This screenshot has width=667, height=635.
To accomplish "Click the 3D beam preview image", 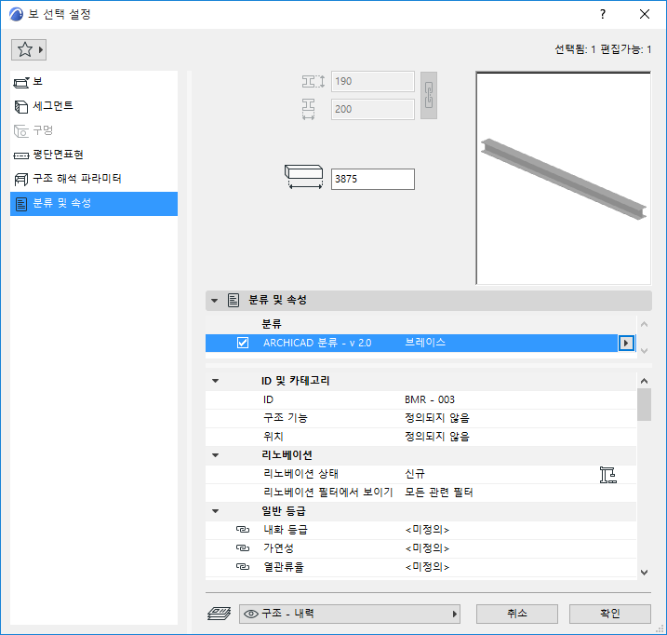I will (564, 178).
